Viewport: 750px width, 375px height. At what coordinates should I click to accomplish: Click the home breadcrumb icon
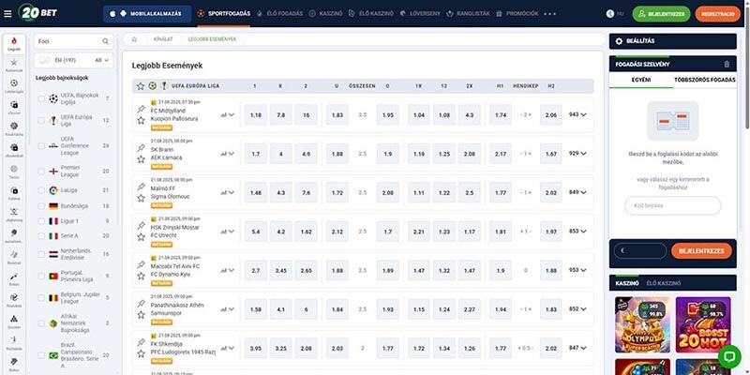[134, 39]
